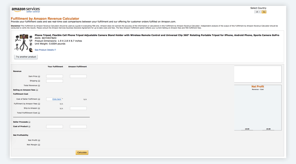Open the help icon for Total Revenue
This screenshot has width=296, height=164.
(x=39, y=86)
